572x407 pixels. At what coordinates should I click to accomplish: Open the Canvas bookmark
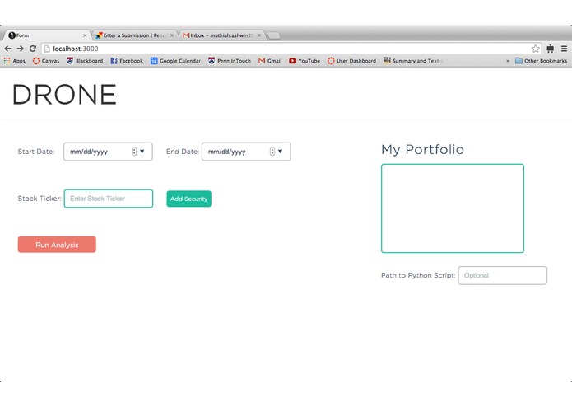[46, 61]
